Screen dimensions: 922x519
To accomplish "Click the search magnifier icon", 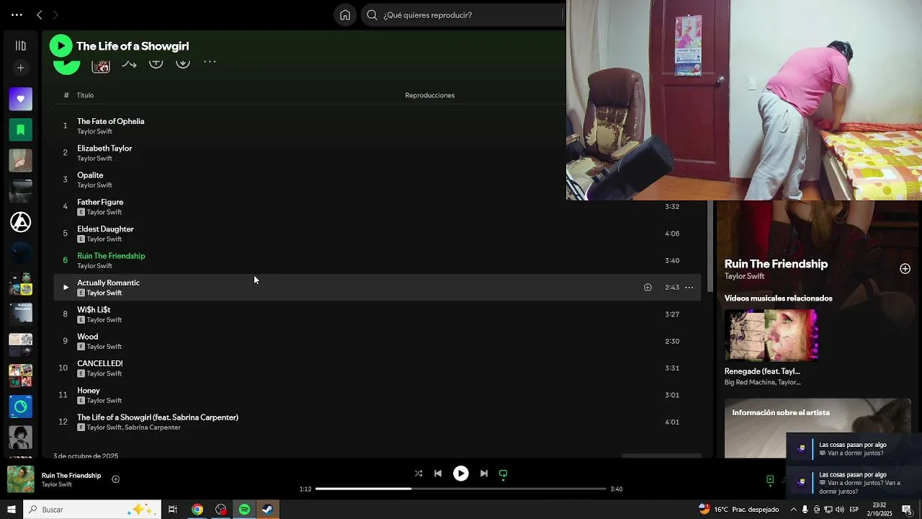I will tap(372, 14).
